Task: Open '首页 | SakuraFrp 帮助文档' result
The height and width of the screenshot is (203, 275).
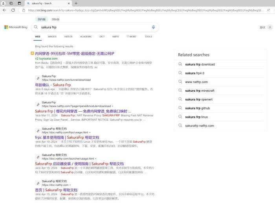Action: click(x=56, y=190)
